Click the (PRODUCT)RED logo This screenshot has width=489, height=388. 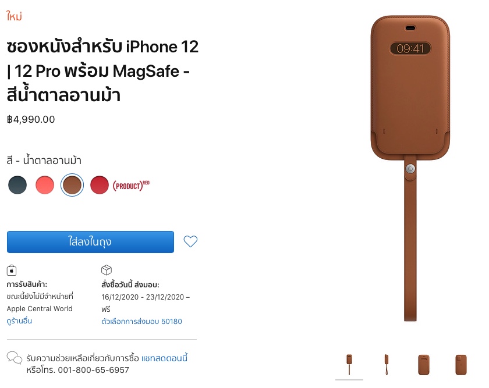pos(131,186)
